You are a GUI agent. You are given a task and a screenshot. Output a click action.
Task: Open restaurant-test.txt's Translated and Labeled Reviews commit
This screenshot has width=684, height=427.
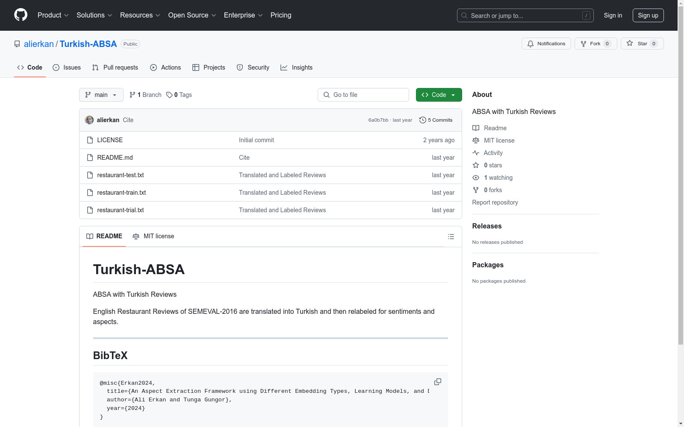(x=282, y=175)
